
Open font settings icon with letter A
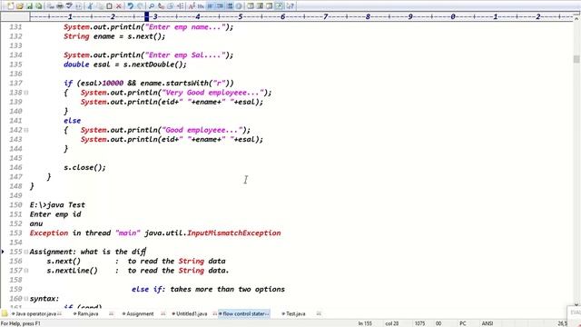pos(192,6)
